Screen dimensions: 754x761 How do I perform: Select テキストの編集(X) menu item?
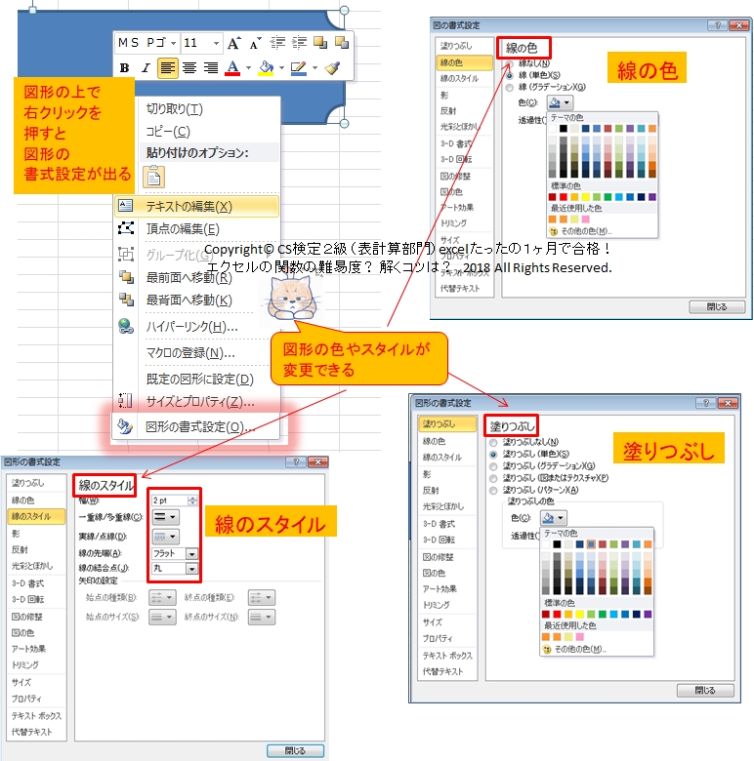tap(196, 206)
